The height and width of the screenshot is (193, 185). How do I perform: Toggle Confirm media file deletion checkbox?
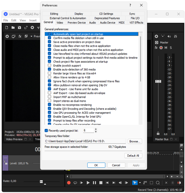pyautogui.click(x=50, y=38)
